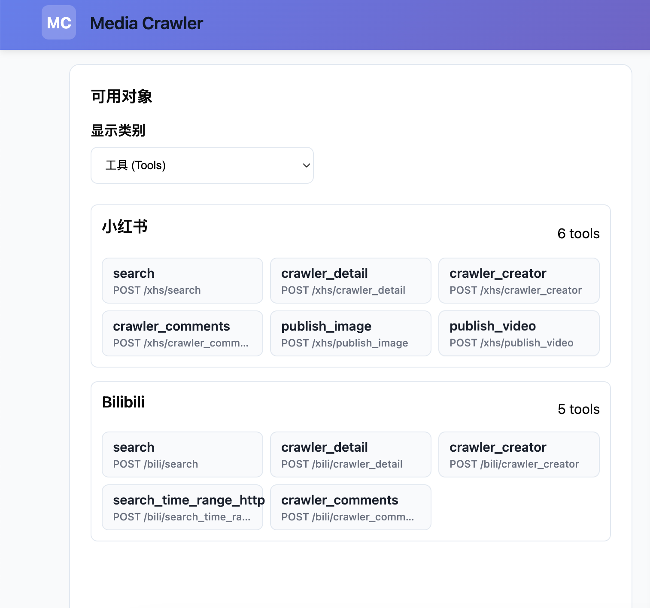
Task: Click the Bilibili section header
Action: (124, 402)
